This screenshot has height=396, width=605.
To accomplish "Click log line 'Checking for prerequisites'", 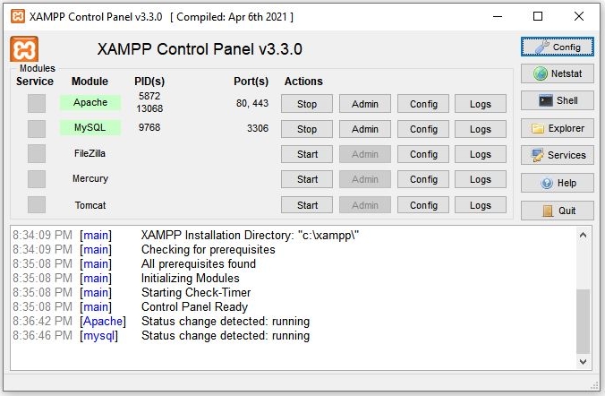I will pyautogui.click(x=208, y=250).
